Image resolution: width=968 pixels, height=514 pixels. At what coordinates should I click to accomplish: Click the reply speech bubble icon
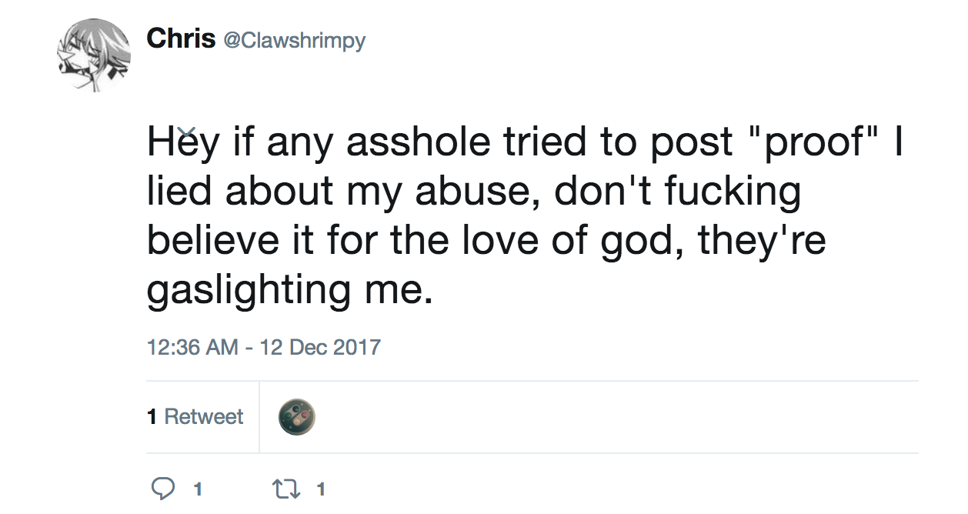click(x=163, y=489)
